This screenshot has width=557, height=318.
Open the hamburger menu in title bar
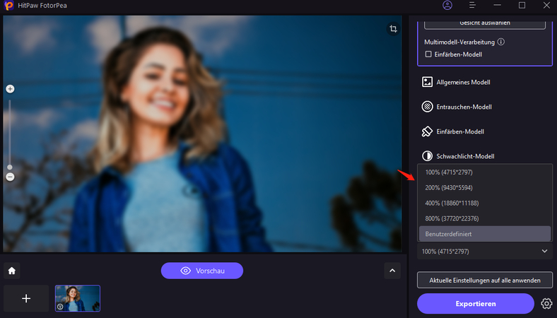tap(472, 6)
